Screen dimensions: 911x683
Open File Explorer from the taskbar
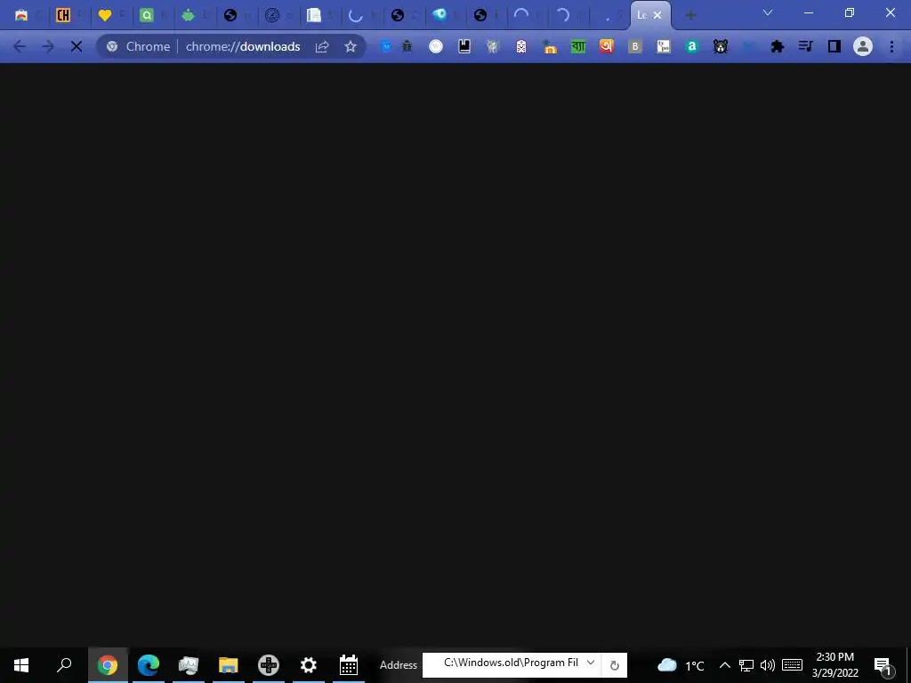pyautogui.click(x=229, y=665)
